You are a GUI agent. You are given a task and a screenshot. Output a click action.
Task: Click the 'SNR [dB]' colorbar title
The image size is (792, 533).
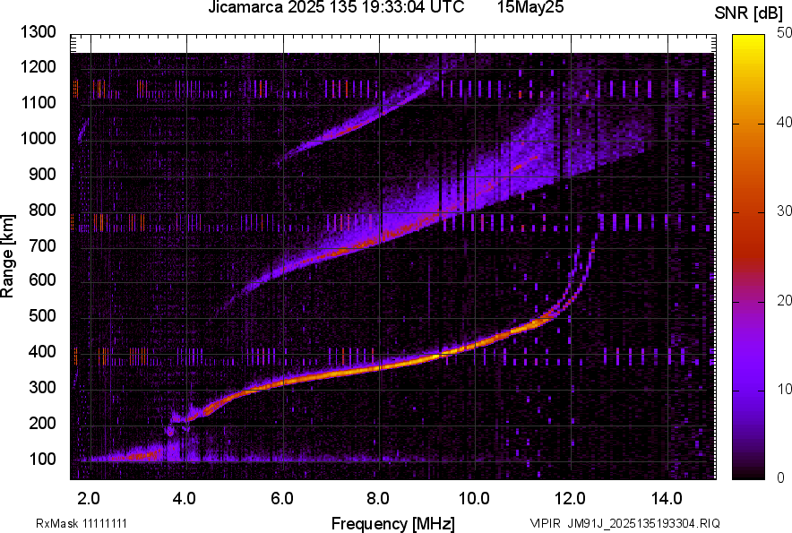coord(749,13)
